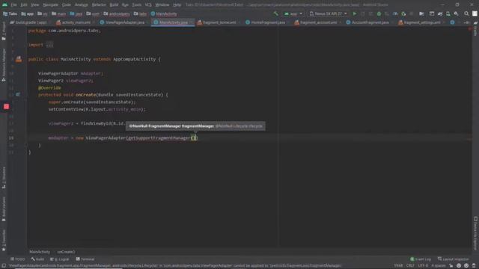Image resolution: width=479 pixels, height=269 pixels.
Task: Click the app module breadcrumb
Action: point(28,13)
